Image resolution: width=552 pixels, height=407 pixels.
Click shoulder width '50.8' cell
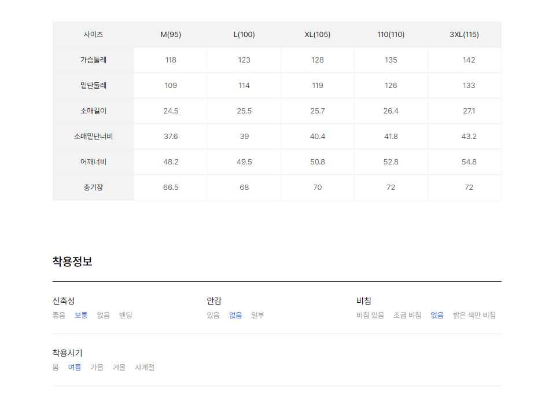tap(318, 162)
